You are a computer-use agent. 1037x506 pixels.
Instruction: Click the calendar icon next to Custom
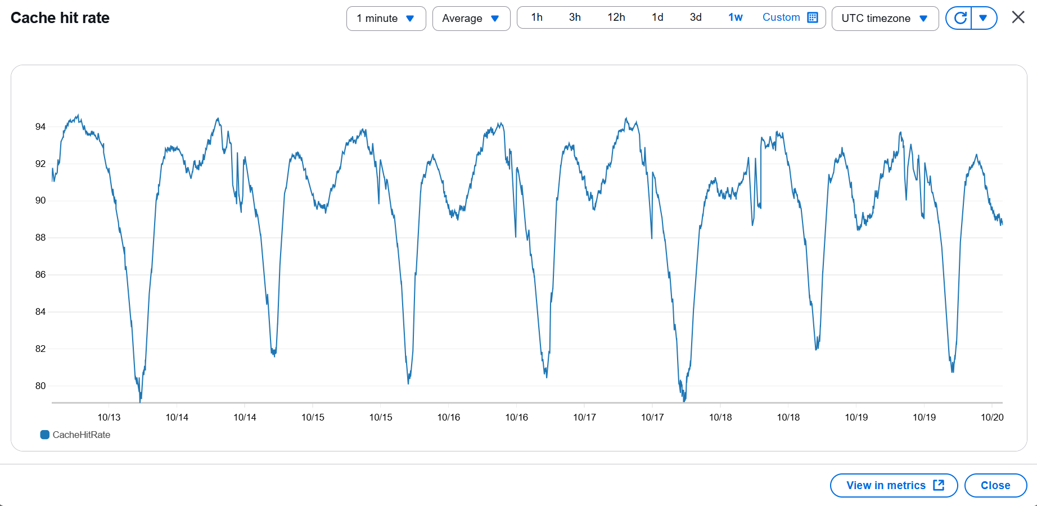point(813,17)
